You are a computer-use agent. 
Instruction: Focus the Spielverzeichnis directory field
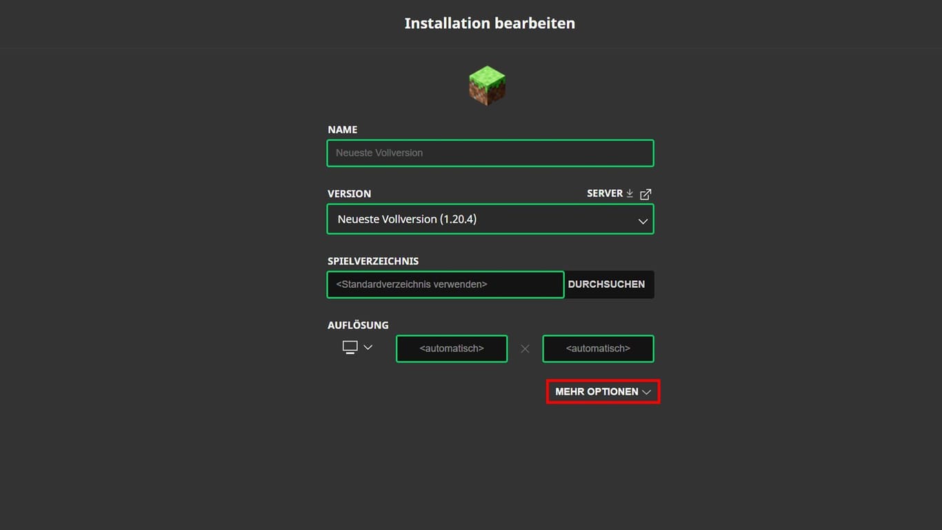[x=445, y=284]
